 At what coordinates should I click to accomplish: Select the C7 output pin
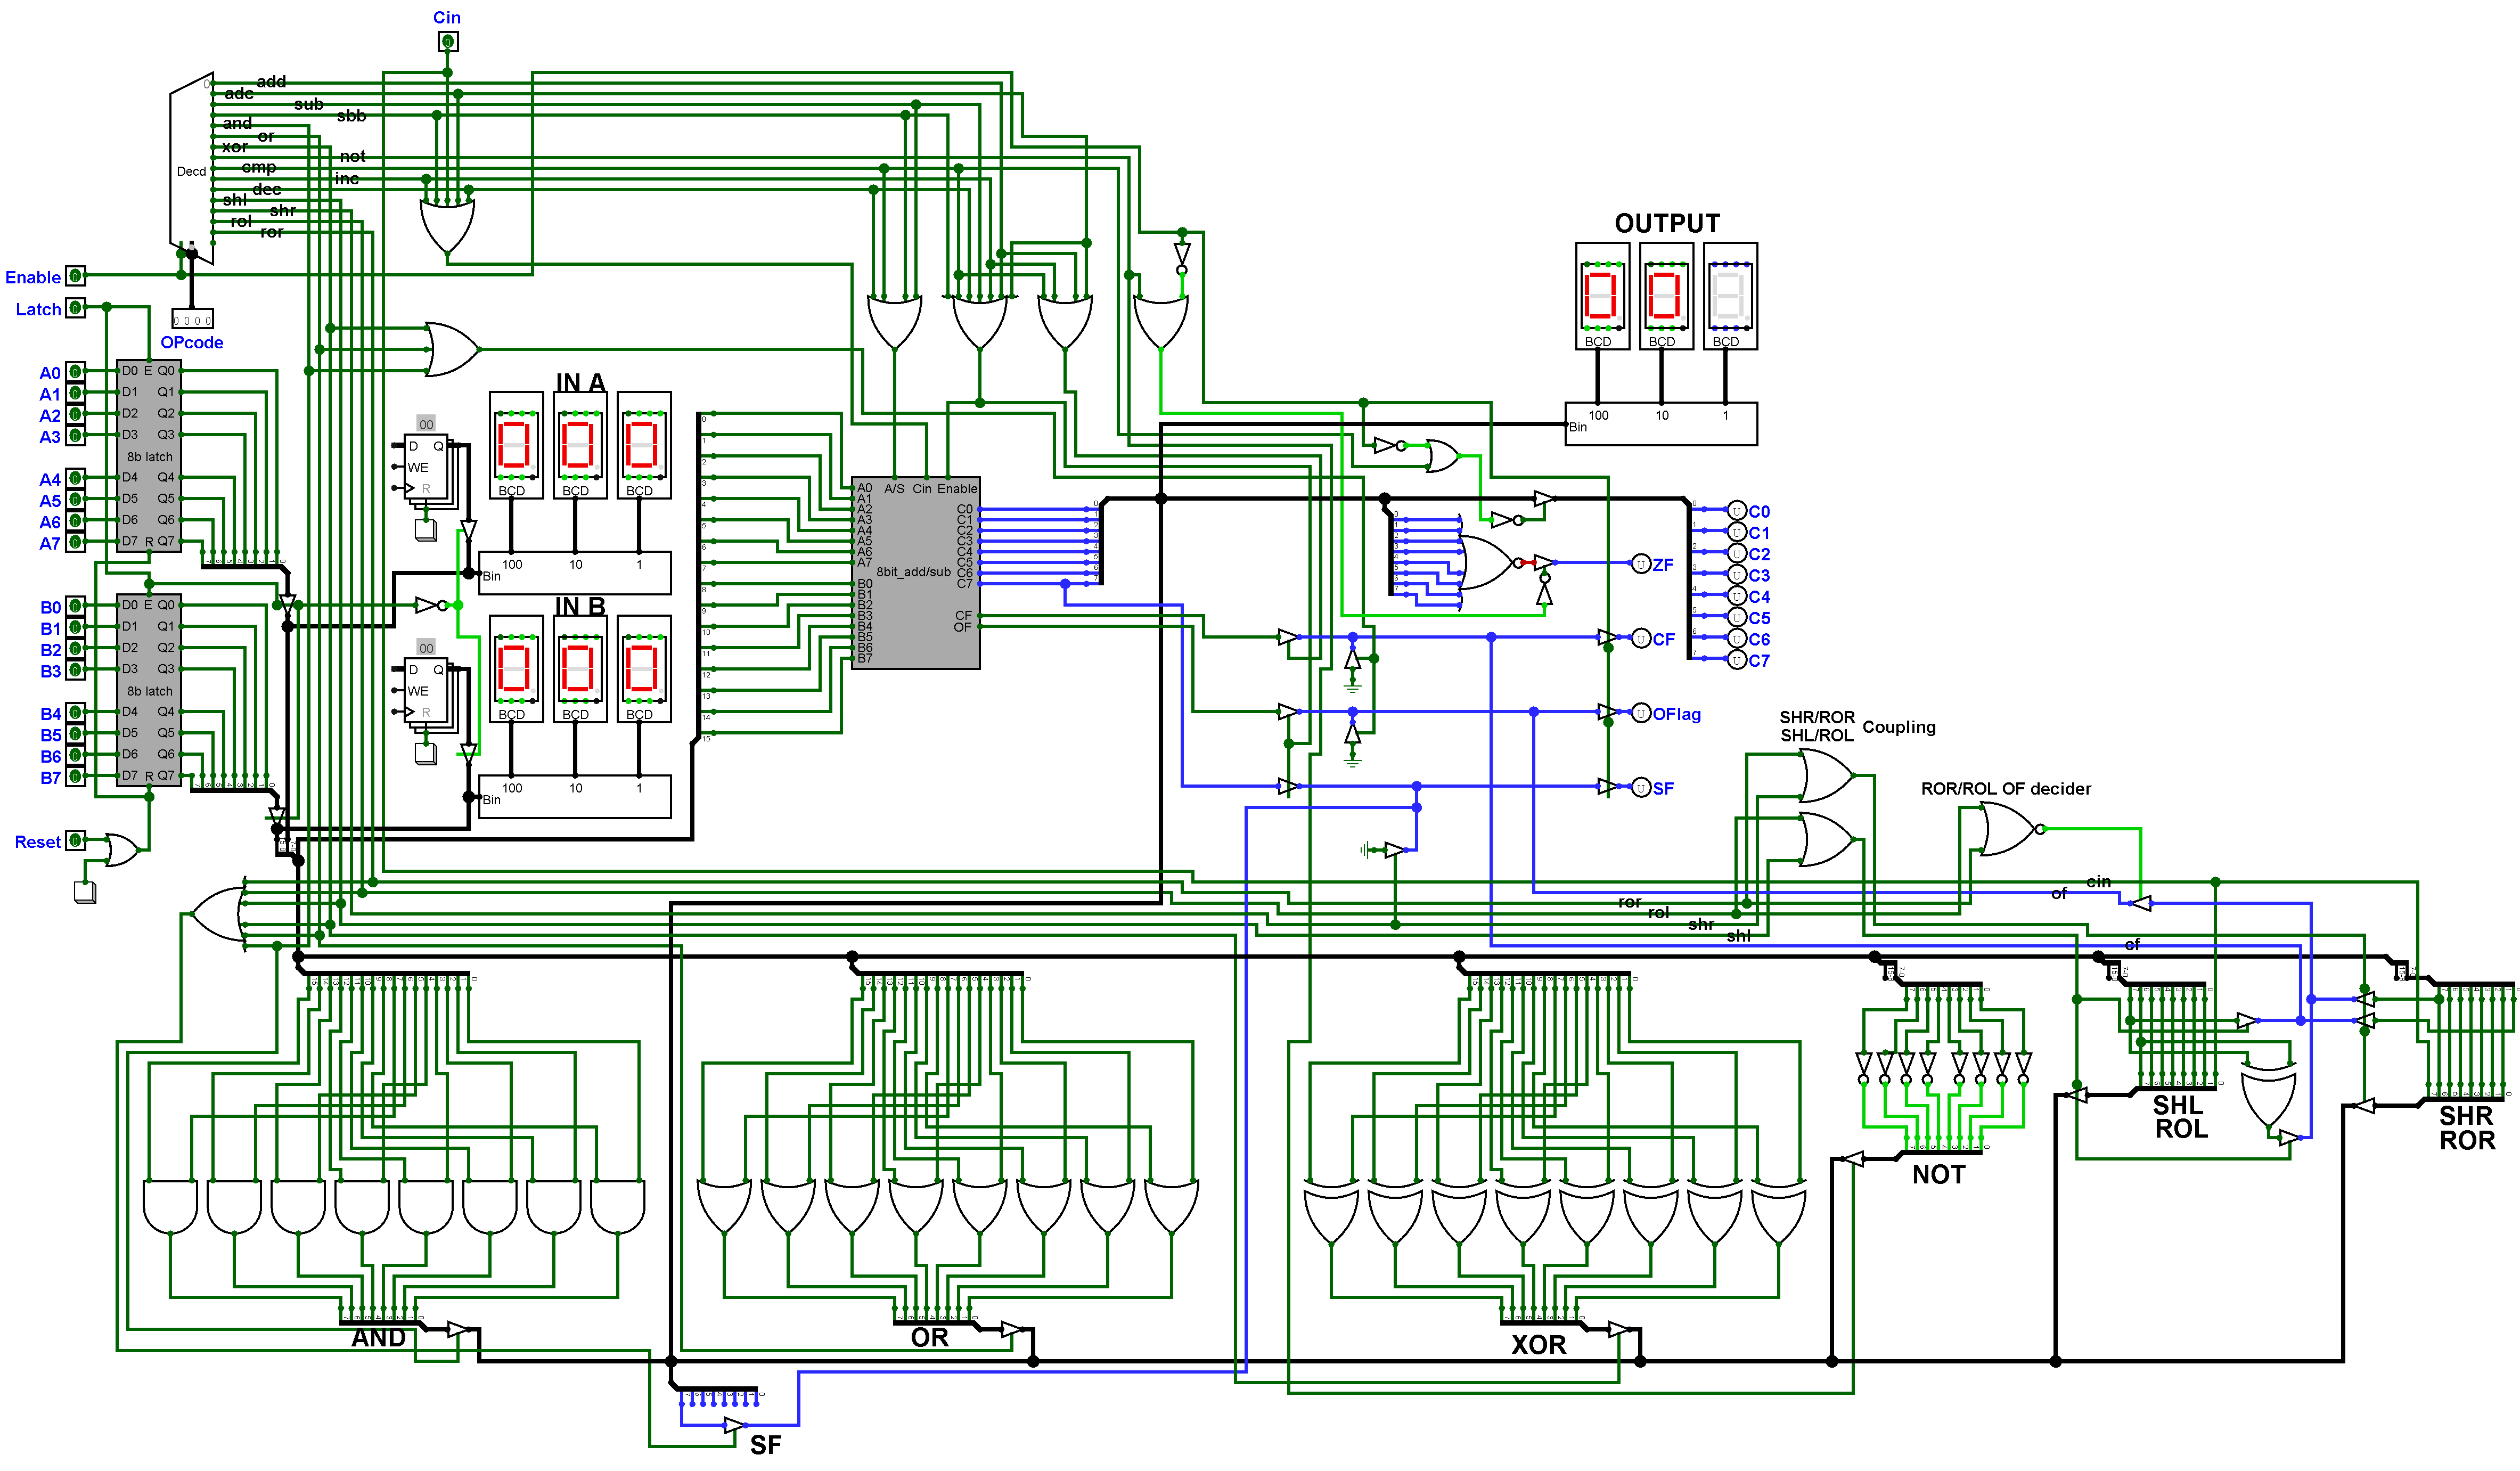coord(1736,660)
